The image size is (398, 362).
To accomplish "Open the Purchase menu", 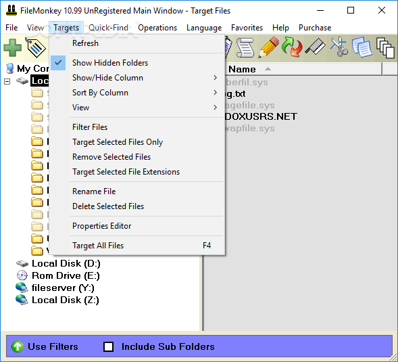I will [x=315, y=28].
